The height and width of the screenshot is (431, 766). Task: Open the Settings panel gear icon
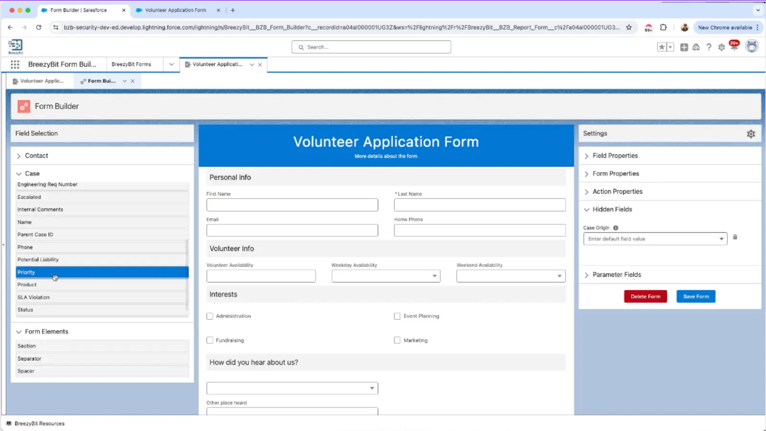click(750, 134)
